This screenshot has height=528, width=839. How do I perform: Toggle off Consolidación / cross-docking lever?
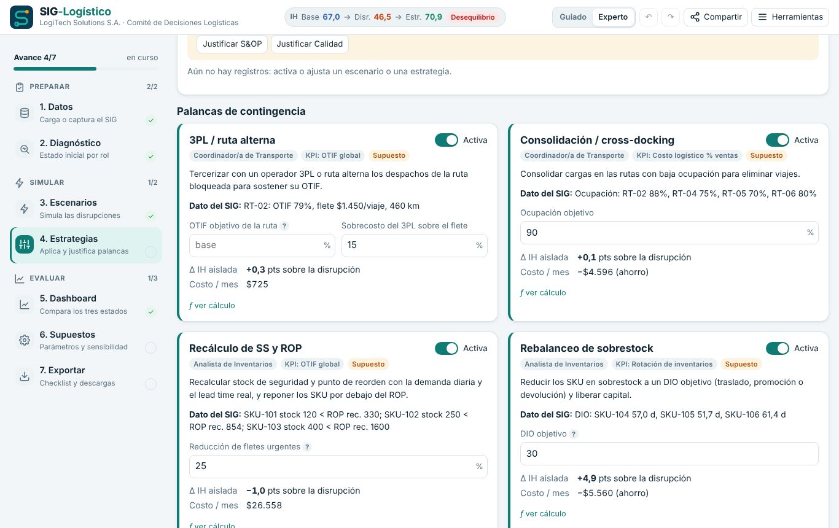[778, 140]
